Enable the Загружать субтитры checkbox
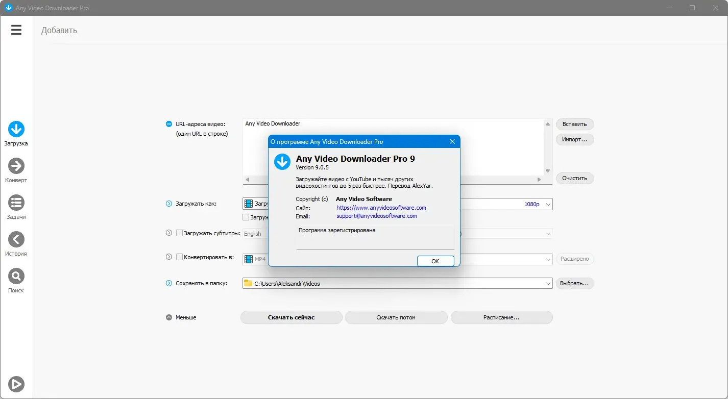The height and width of the screenshot is (399, 728). click(179, 233)
